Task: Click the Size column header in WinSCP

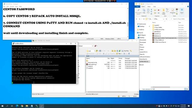Action: point(109,58)
